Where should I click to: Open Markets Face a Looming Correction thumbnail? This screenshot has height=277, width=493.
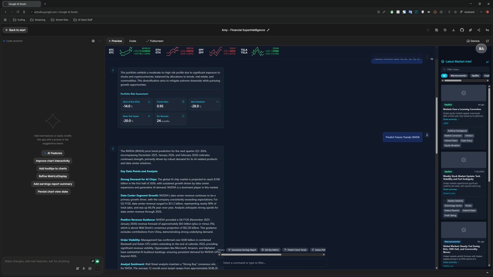coord(463,93)
